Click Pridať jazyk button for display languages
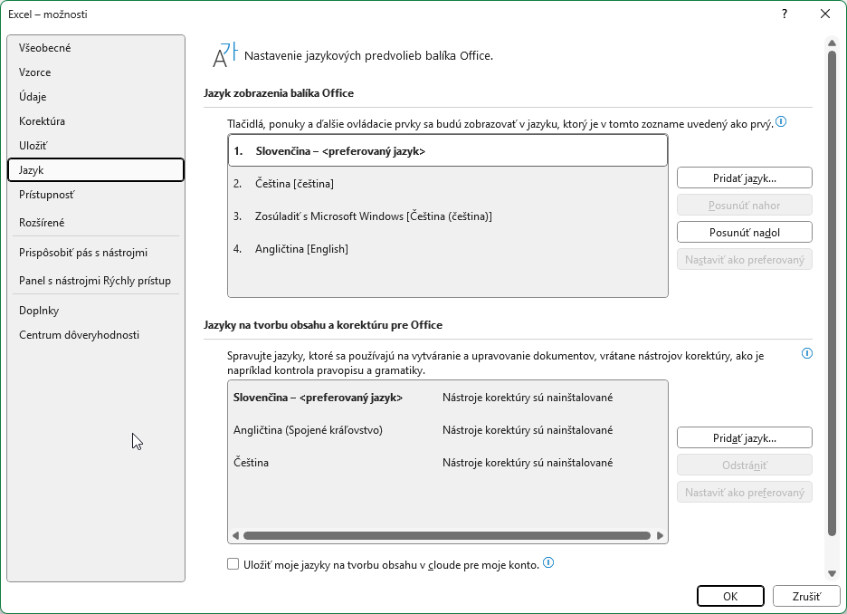This screenshot has width=847, height=614. pos(745,177)
